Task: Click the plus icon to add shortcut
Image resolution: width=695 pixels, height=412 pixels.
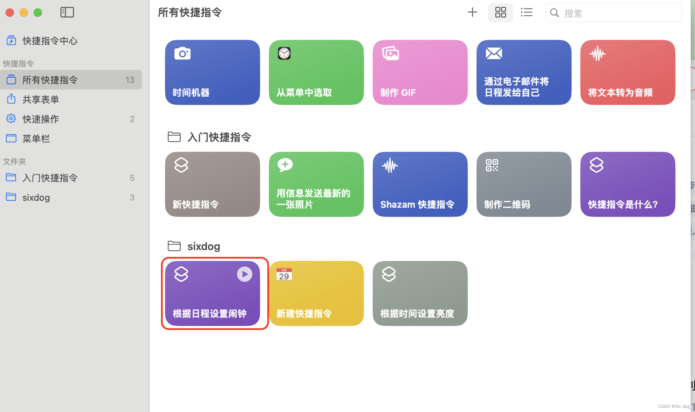Action: 472,13
